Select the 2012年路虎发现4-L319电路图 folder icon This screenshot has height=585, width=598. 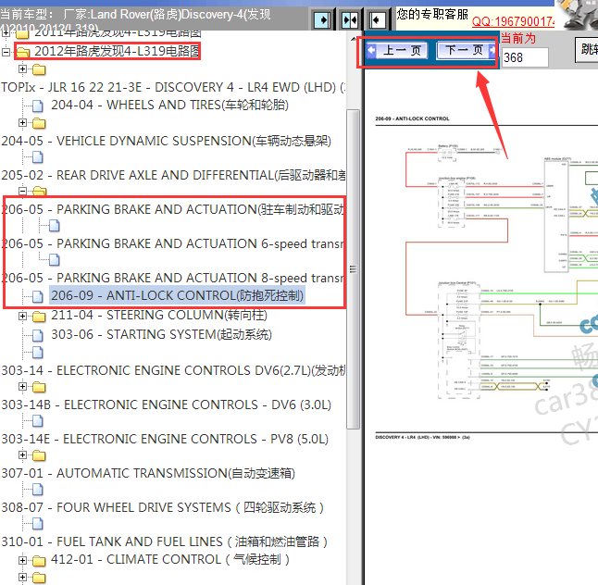coord(23,52)
